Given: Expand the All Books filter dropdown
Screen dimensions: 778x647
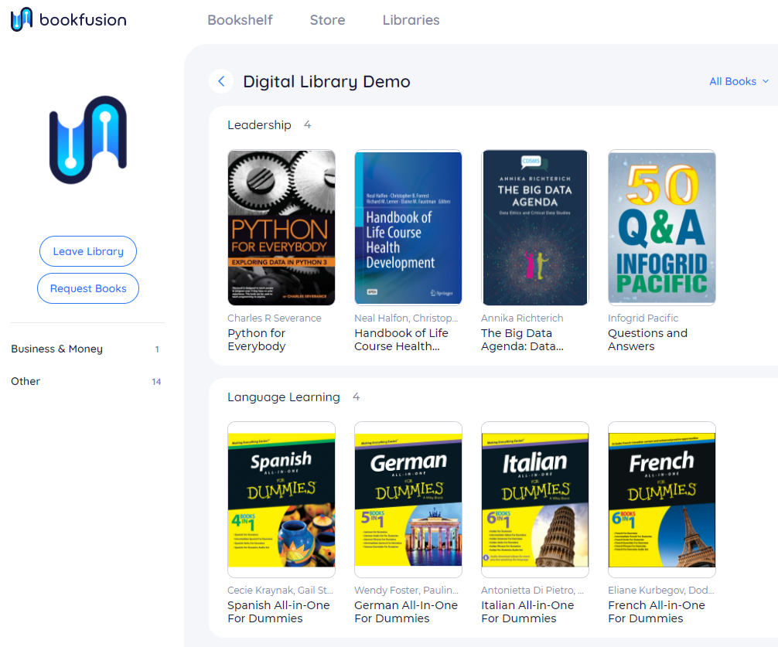Looking at the screenshot, I should click(739, 81).
